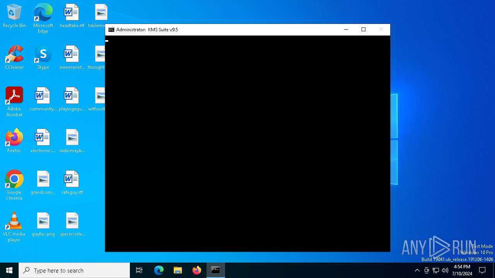Open Edge from the taskbar
495x278 pixels.
(159, 270)
